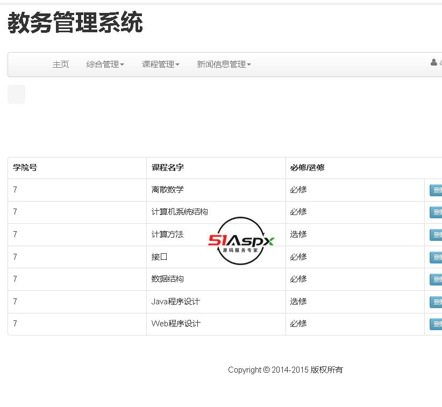442x407 pixels.
Task: Expand the 课程管理 dropdown menu
Action: (160, 65)
